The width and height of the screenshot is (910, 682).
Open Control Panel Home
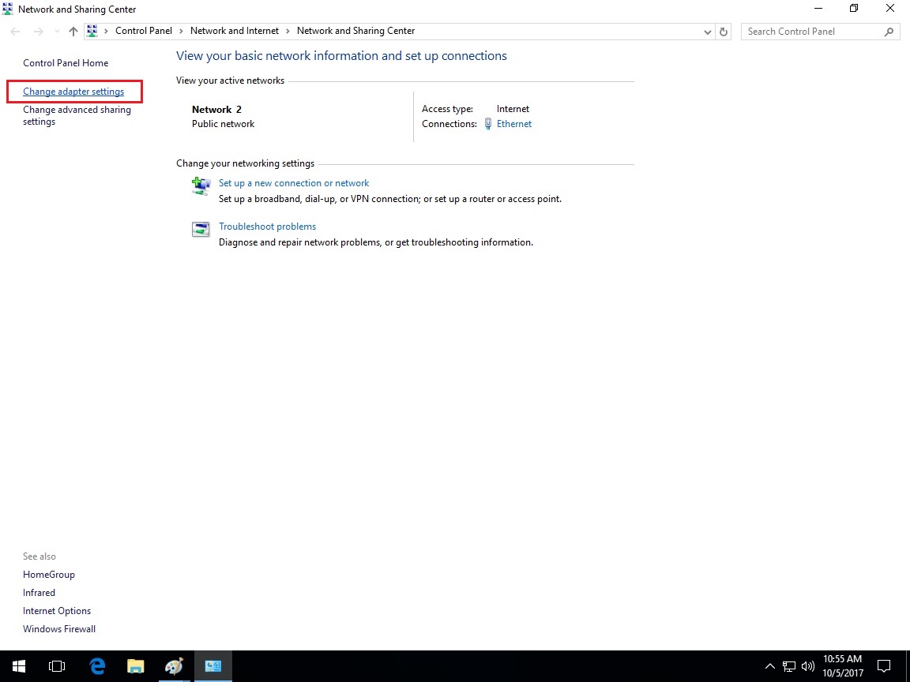click(66, 62)
